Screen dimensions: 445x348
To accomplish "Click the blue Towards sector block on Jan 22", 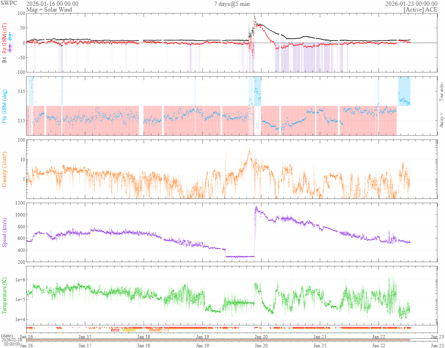I will coord(404,91).
